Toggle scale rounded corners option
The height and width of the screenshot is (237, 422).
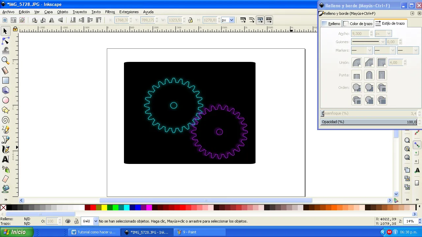tap(252, 20)
